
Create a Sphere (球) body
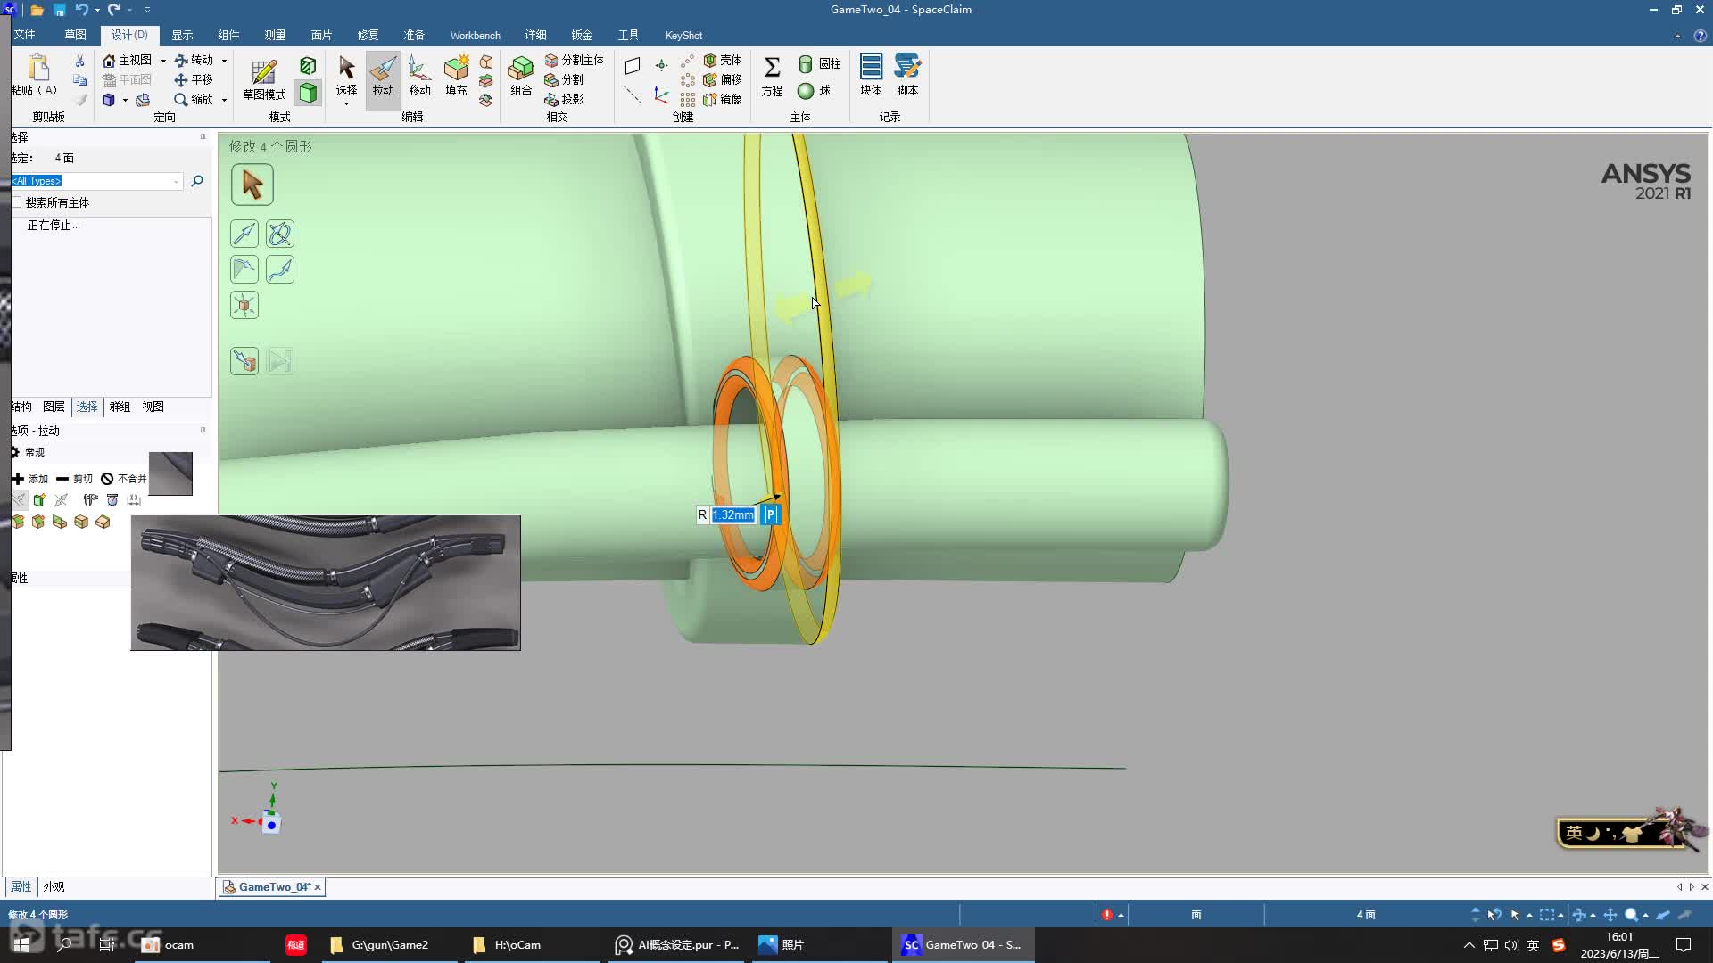click(814, 90)
